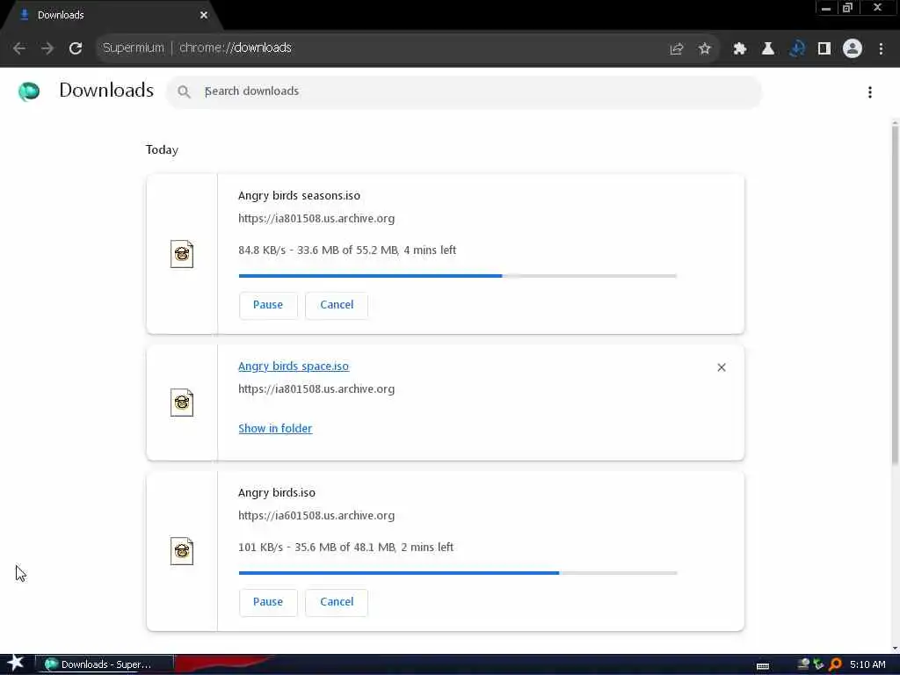Pause the Angry birds.iso download
This screenshot has width=900, height=675.
click(268, 602)
